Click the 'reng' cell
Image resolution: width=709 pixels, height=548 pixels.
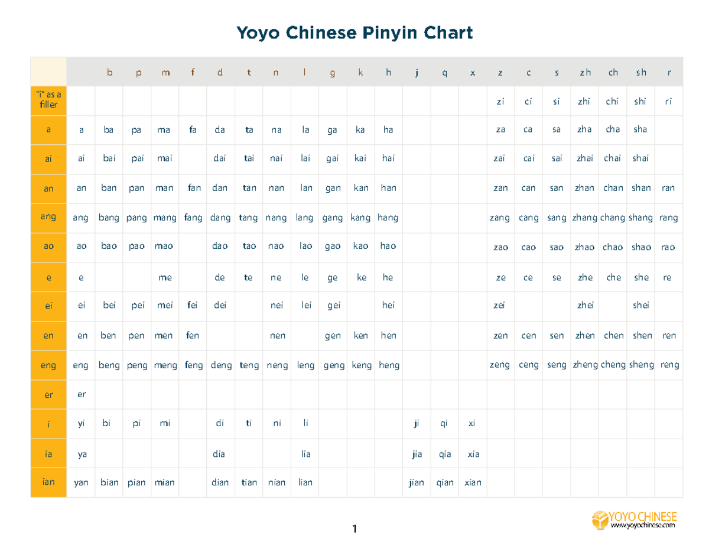click(669, 365)
